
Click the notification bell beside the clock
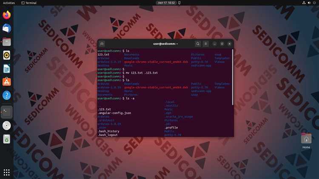pos(179,3)
